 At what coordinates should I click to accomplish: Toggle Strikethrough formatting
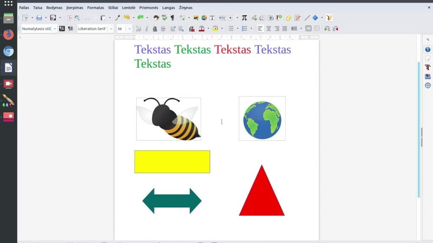pyautogui.click(x=163, y=29)
